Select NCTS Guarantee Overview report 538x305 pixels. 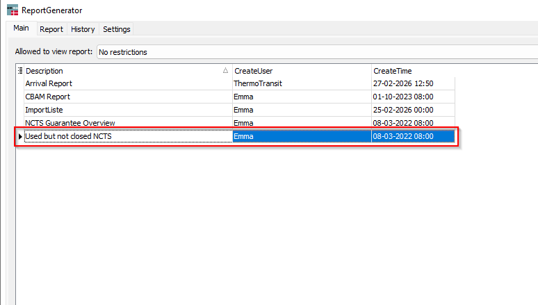pos(70,123)
